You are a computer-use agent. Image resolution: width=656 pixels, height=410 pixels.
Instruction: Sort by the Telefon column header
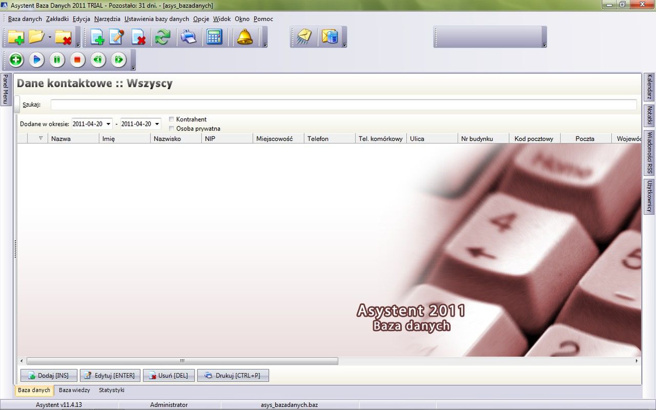pos(330,138)
